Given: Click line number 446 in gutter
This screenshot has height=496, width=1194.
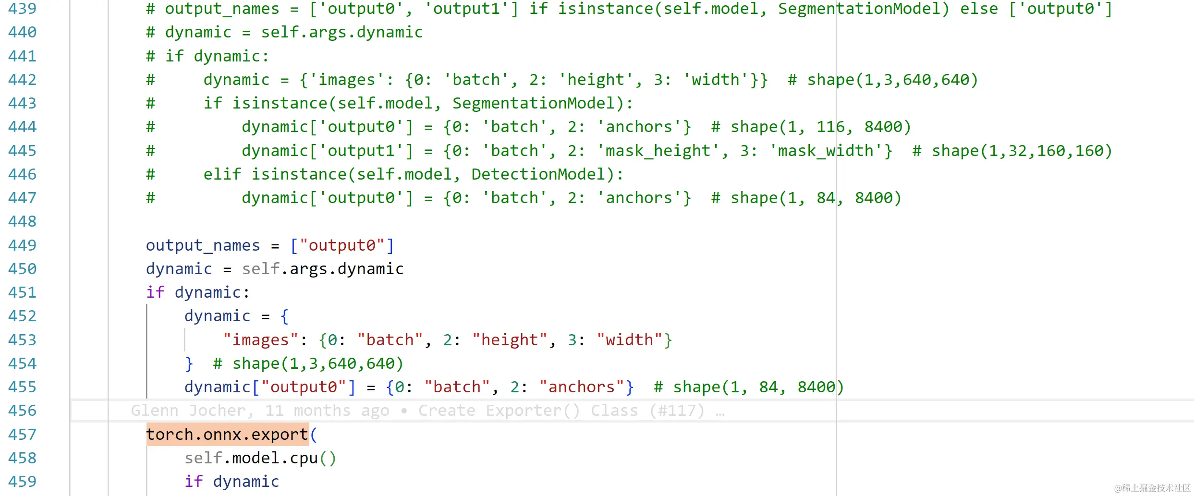Looking at the screenshot, I should pos(22,174).
